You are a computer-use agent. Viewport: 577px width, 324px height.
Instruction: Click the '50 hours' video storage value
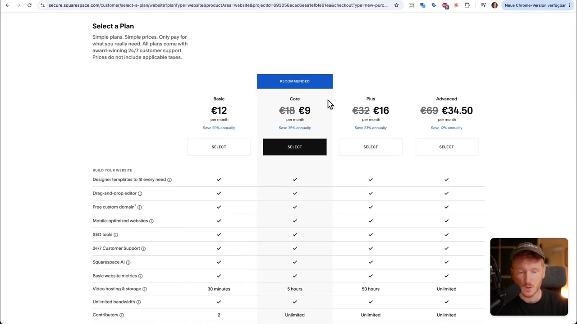[x=371, y=289]
